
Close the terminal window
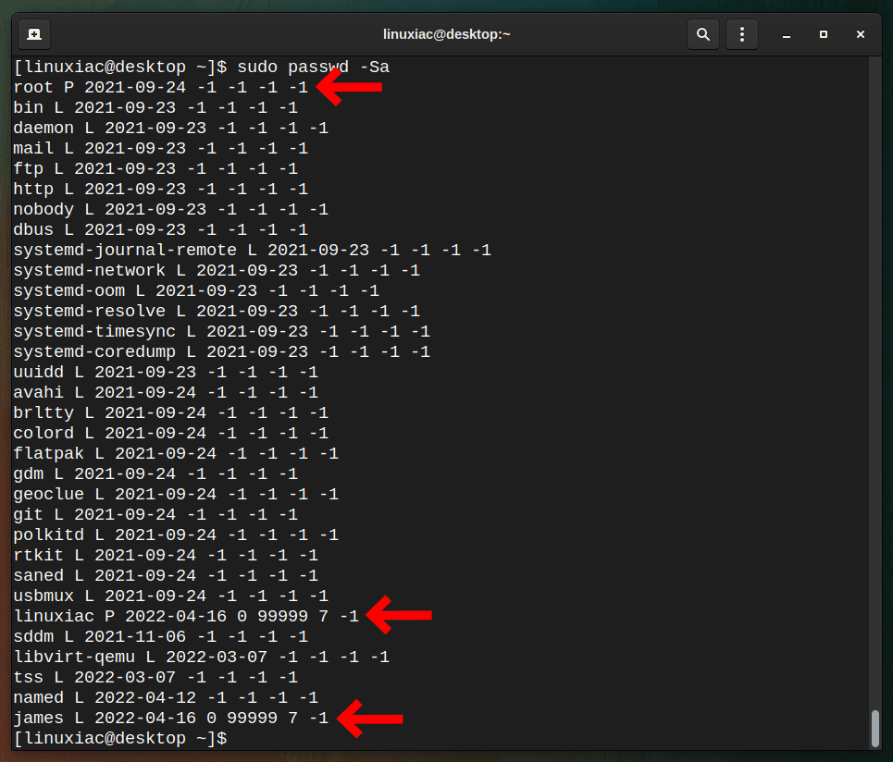861,35
